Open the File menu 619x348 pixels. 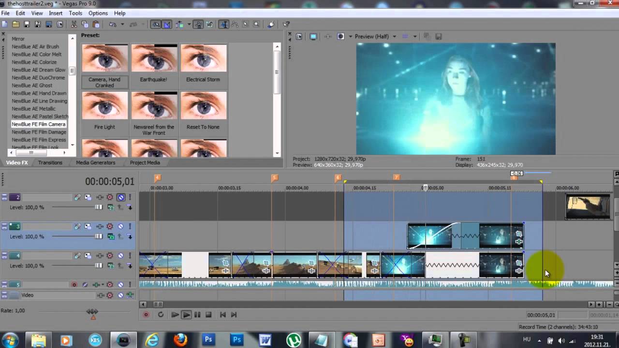click(5, 13)
